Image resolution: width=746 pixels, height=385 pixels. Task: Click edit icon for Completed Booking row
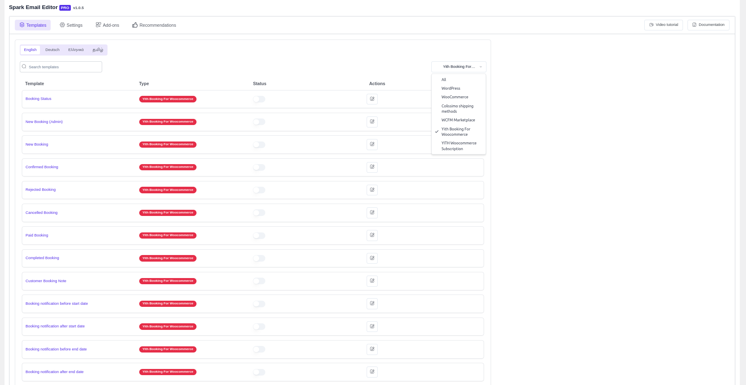pos(372,258)
